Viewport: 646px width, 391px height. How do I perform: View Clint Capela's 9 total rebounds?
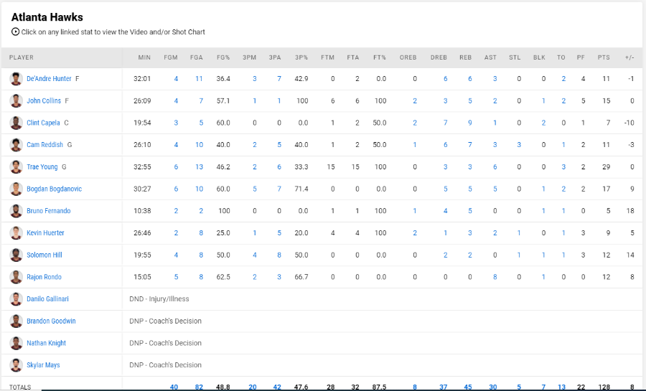tap(469, 123)
